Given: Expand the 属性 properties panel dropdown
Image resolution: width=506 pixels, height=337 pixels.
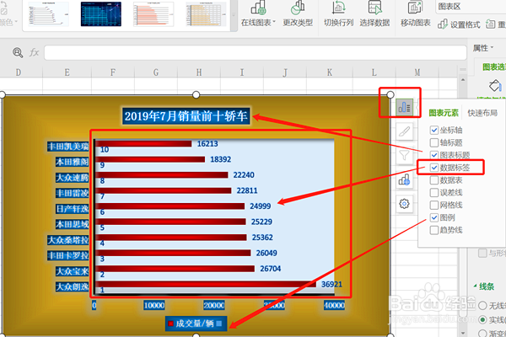Looking at the screenshot, I should tap(493, 48).
